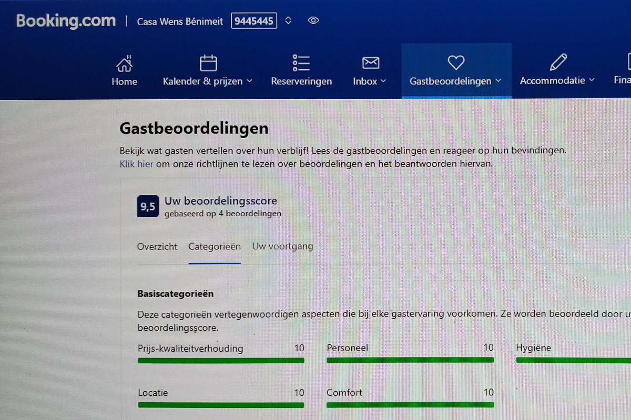Image resolution: width=631 pixels, height=420 pixels.
Task: Open the property switcher arrows
Action: tap(288, 21)
